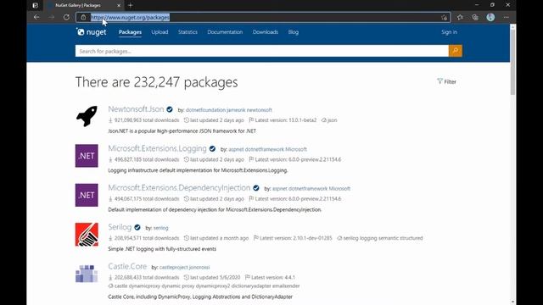Open the tab actions menu icon
Viewport: 543px width, 305px height.
tap(35, 5)
